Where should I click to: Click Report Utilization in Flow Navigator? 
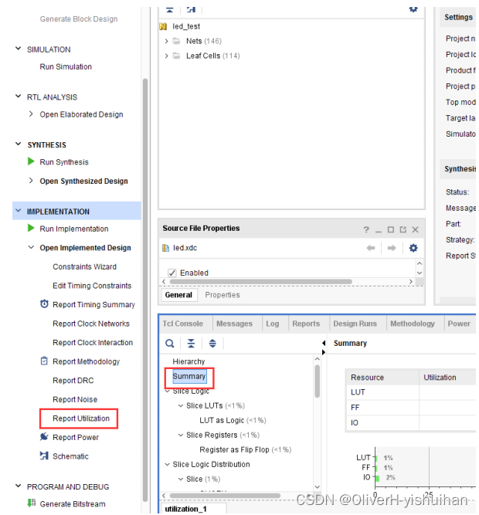coord(81,418)
